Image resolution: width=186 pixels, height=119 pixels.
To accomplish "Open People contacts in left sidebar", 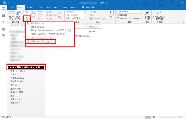I will [3, 22].
